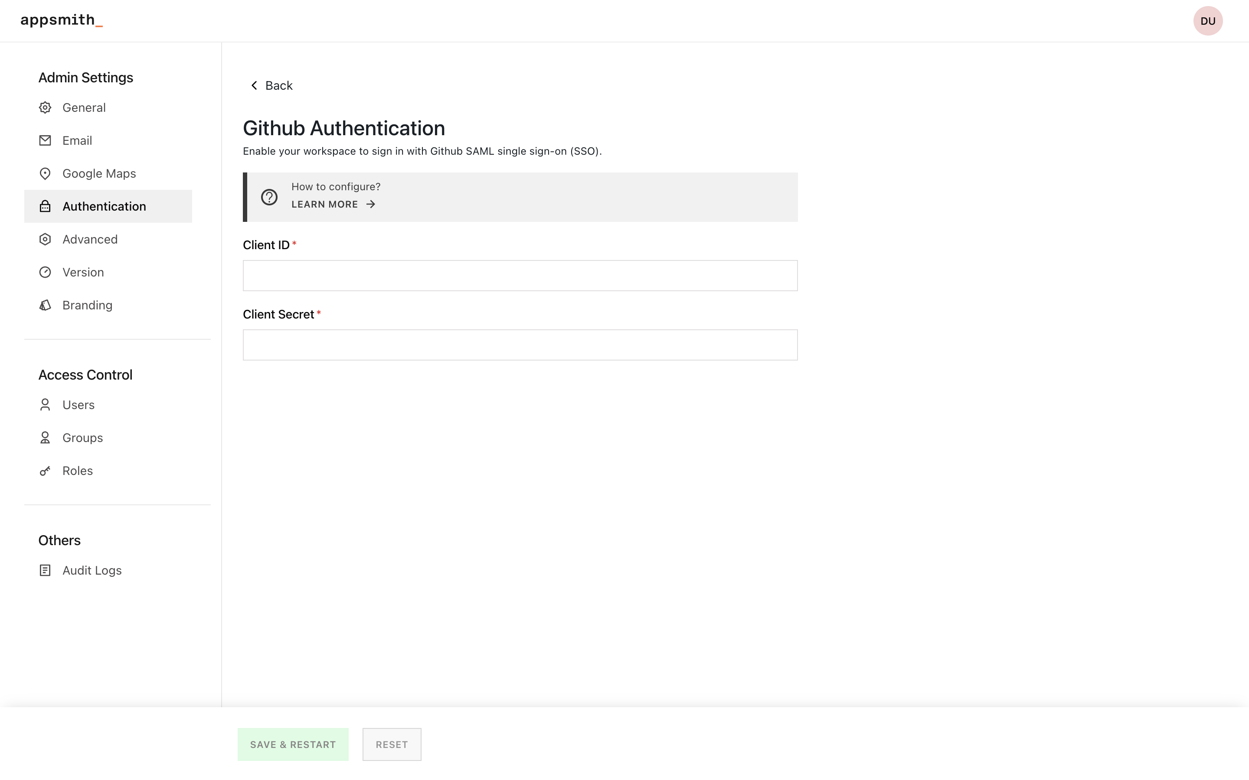The height and width of the screenshot is (780, 1249).
Task: Click the Google Maps settings icon
Action: [44, 173]
